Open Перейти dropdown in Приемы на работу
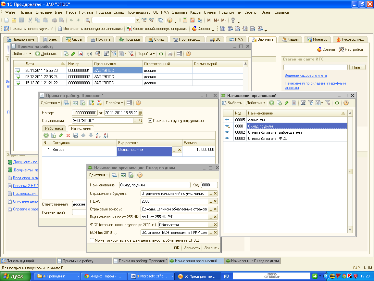 pyautogui.click(x=146, y=54)
